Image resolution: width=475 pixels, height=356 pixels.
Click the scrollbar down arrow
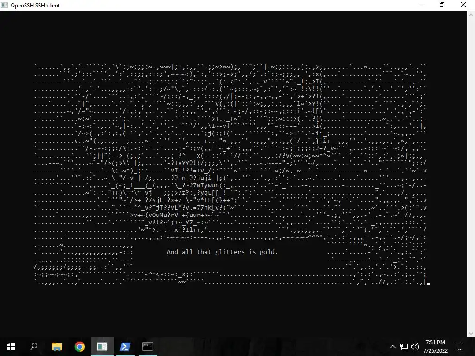coord(471,334)
